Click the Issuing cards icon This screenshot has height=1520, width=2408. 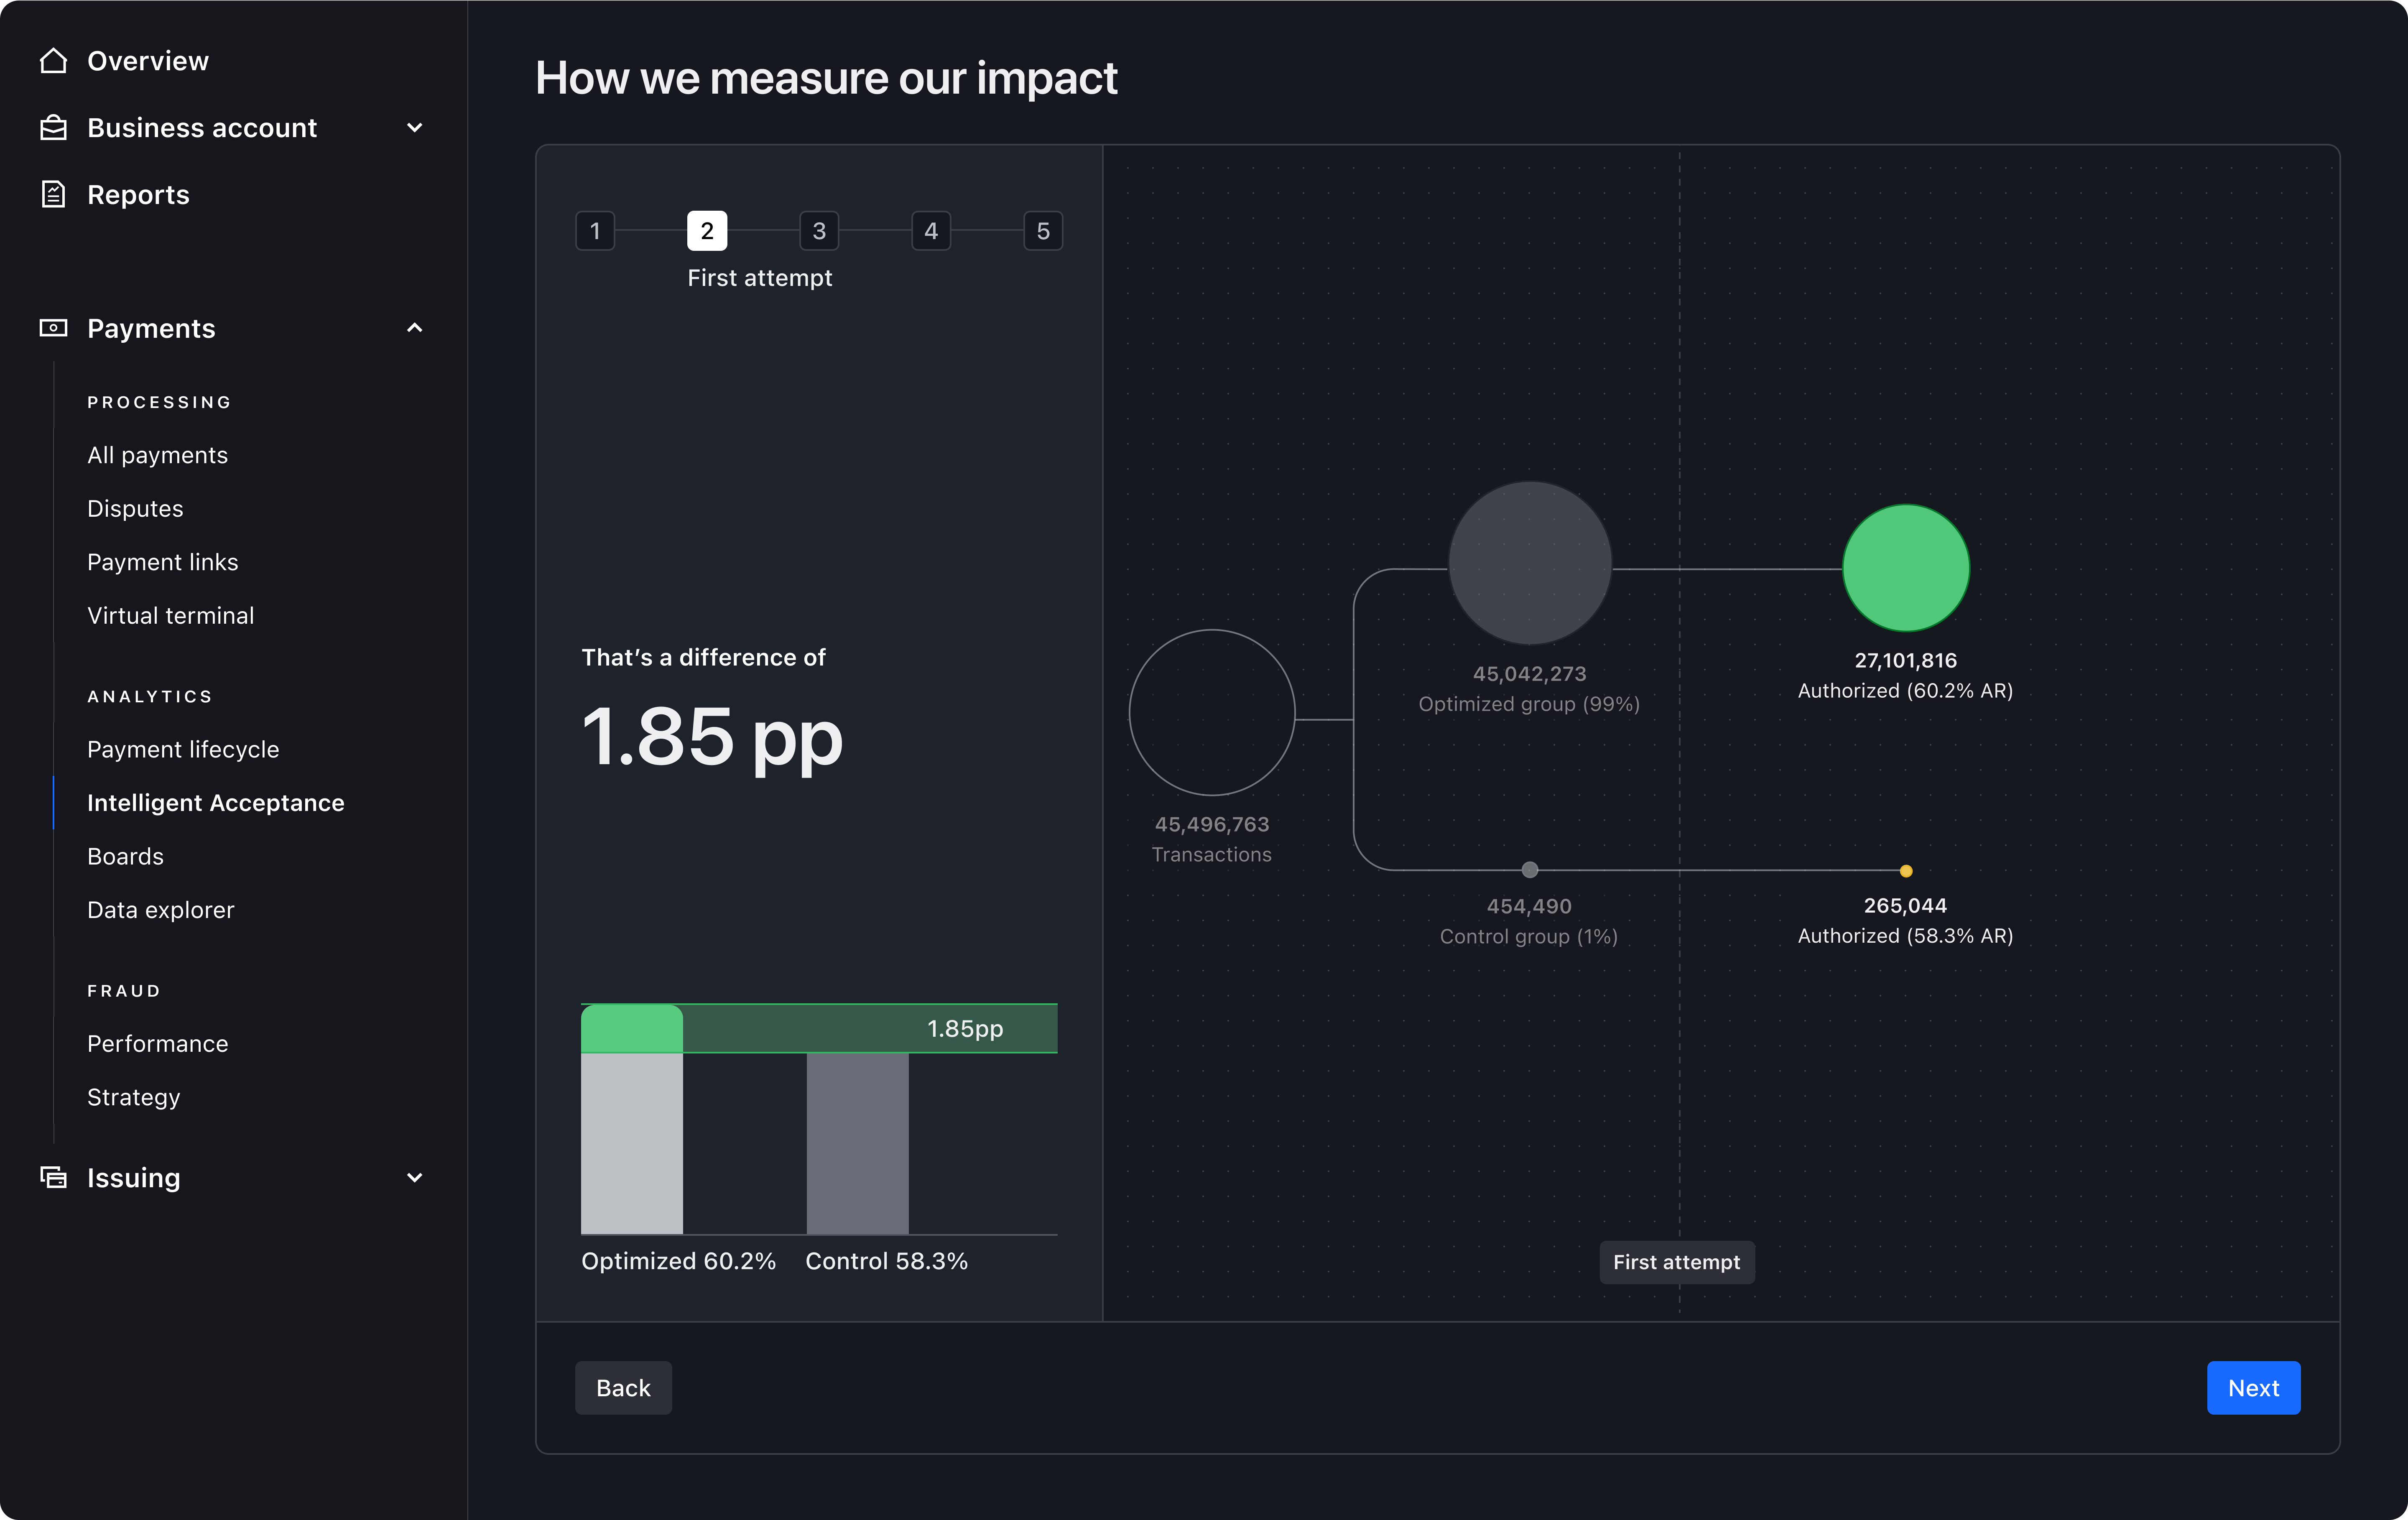click(x=53, y=1178)
